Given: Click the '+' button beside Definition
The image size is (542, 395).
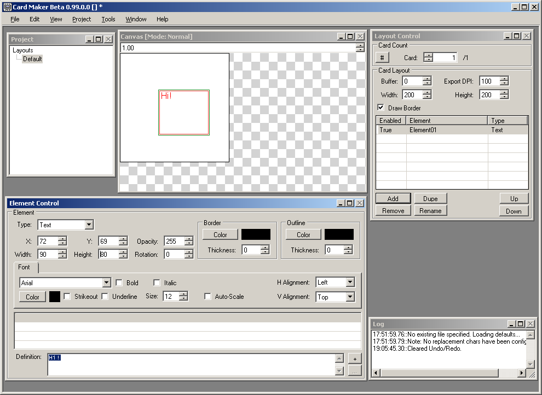Looking at the screenshot, I should (x=354, y=358).
